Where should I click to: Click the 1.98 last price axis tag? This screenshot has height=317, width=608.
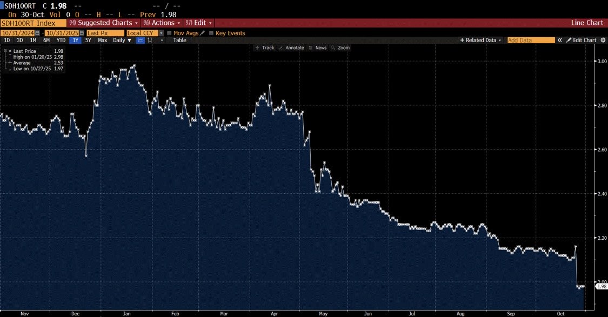pyautogui.click(x=602, y=286)
